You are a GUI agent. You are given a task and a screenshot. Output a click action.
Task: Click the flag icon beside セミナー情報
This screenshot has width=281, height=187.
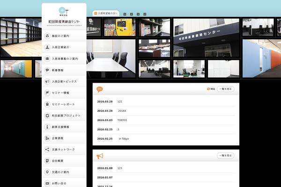[x=47, y=93]
